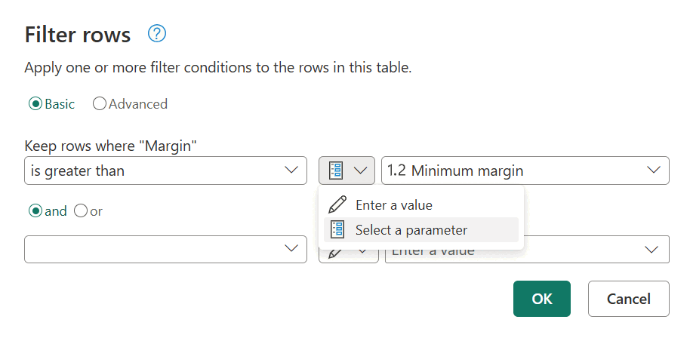Click the chevron of second row type selector

pos(362,251)
